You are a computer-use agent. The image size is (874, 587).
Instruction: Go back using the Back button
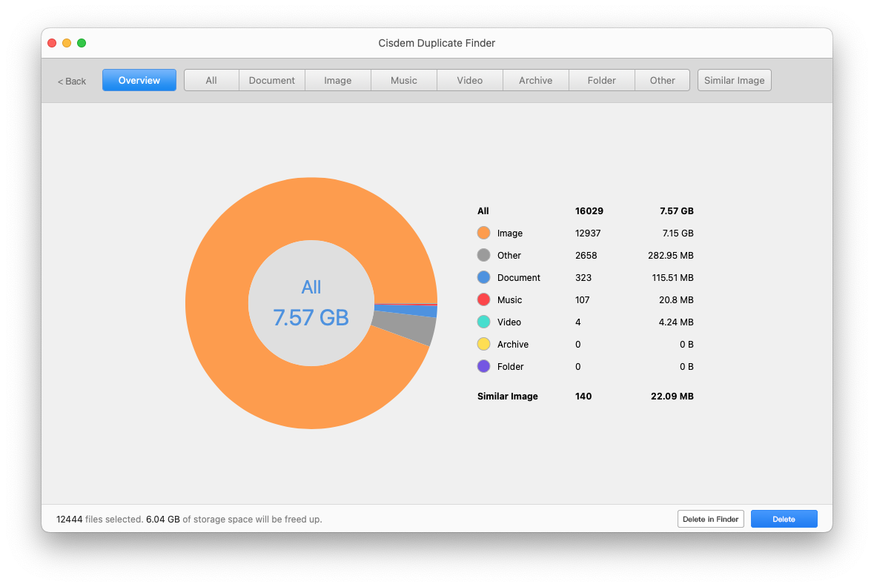pyautogui.click(x=72, y=81)
